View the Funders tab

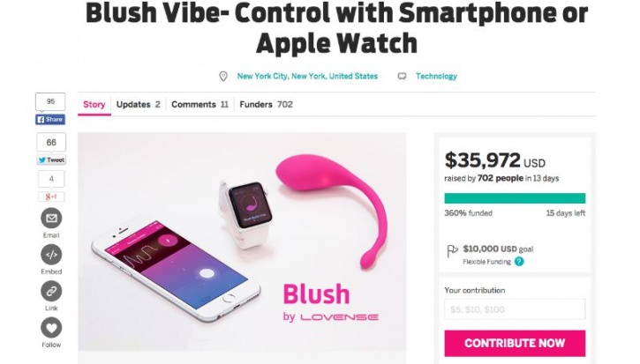point(266,104)
